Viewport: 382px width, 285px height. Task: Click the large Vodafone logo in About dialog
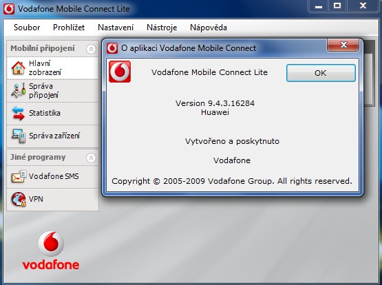[x=120, y=72]
